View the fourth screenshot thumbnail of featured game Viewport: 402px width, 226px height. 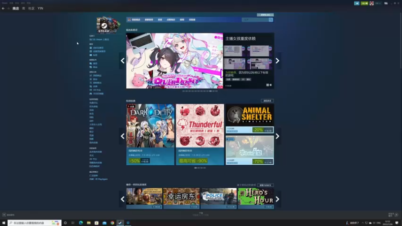click(259, 64)
